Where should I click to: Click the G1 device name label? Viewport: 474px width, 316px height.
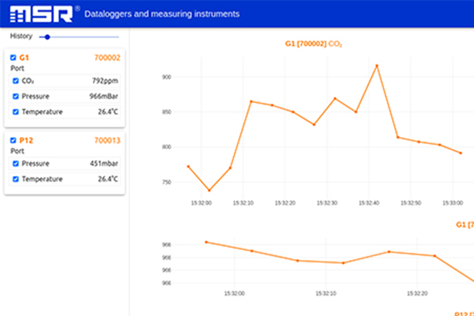click(24, 58)
